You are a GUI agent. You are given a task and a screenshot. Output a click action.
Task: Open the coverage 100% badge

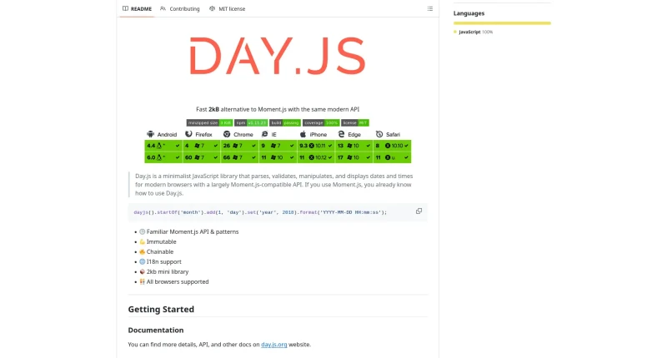[321, 122]
